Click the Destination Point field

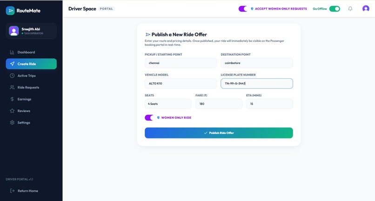coord(257,63)
